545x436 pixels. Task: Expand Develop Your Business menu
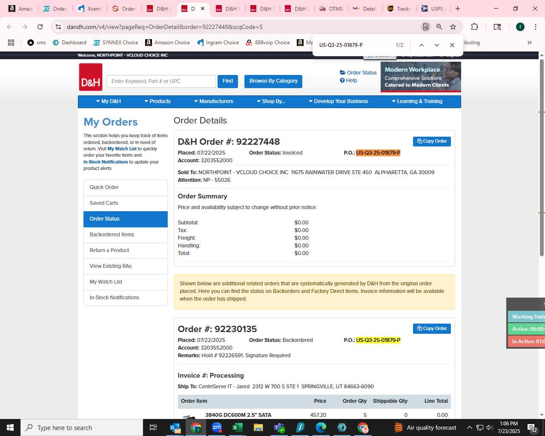tap(338, 101)
